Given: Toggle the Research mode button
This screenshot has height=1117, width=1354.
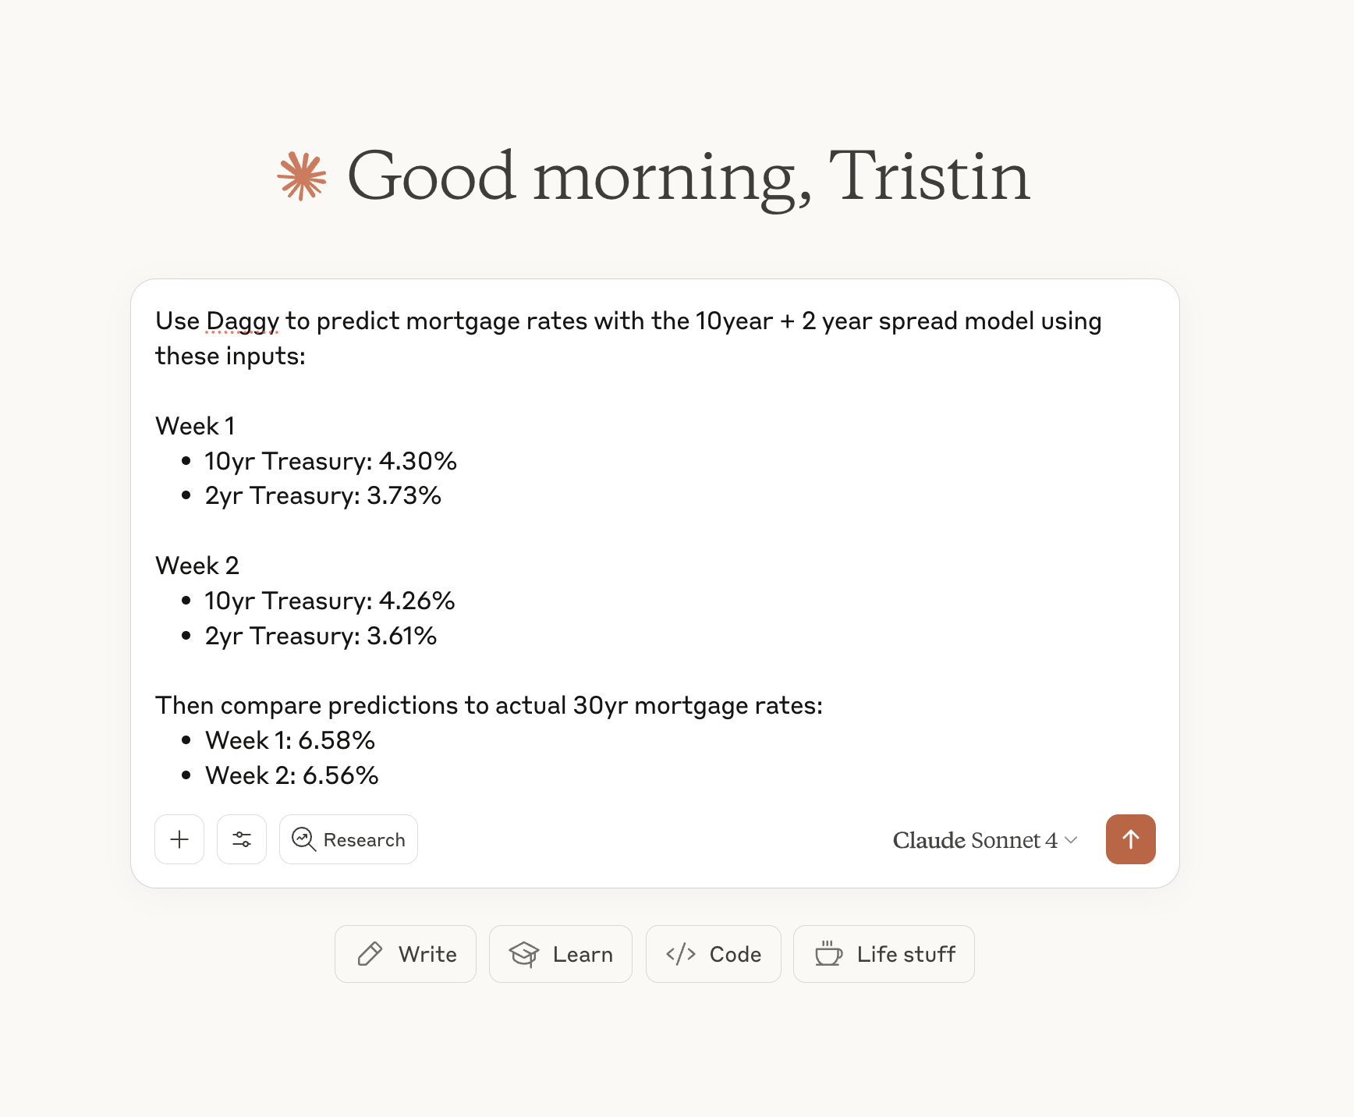Looking at the screenshot, I should (x=349, y=839).
